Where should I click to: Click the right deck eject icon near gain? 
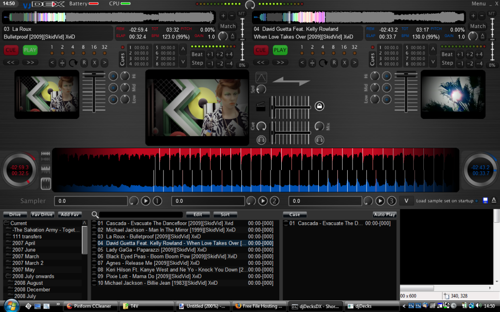(x=483, y=36)
